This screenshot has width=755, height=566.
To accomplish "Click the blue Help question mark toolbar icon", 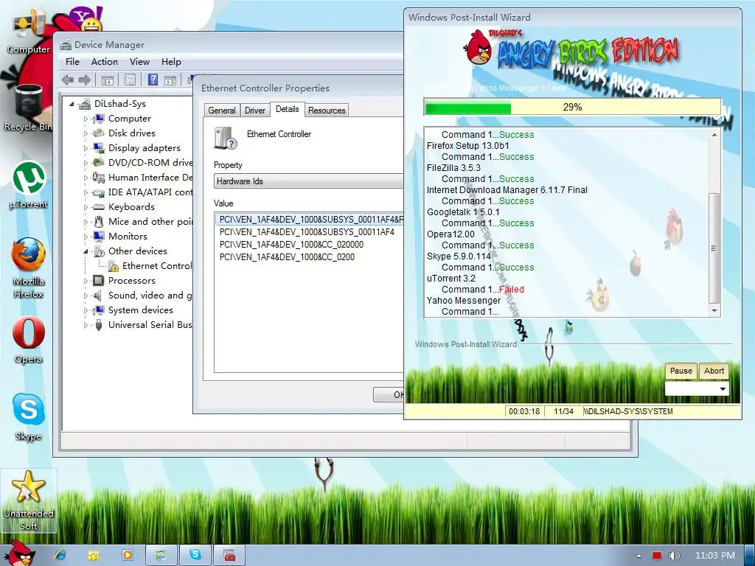I will pos(153,80).
